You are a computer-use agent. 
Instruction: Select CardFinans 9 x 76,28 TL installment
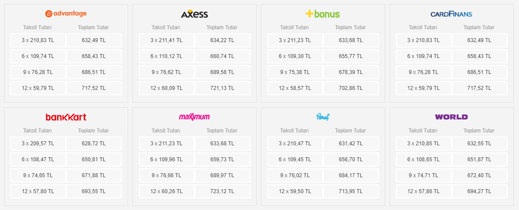(423, 72)
